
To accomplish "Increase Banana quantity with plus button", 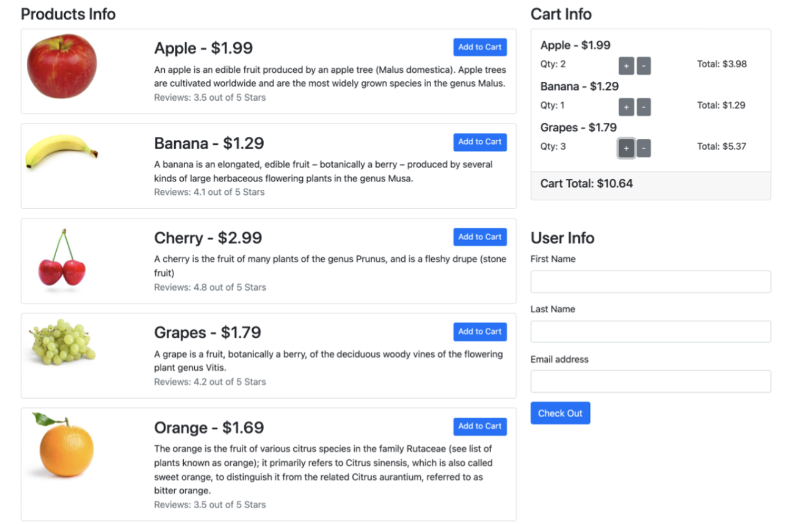I will coord(626,107).
